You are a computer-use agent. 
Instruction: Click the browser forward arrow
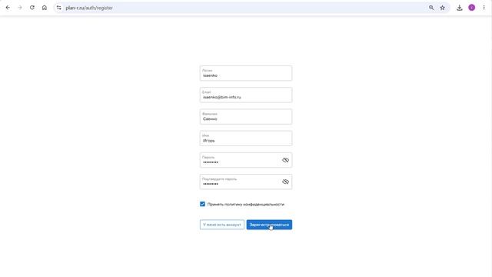click(x=20, y=8)
